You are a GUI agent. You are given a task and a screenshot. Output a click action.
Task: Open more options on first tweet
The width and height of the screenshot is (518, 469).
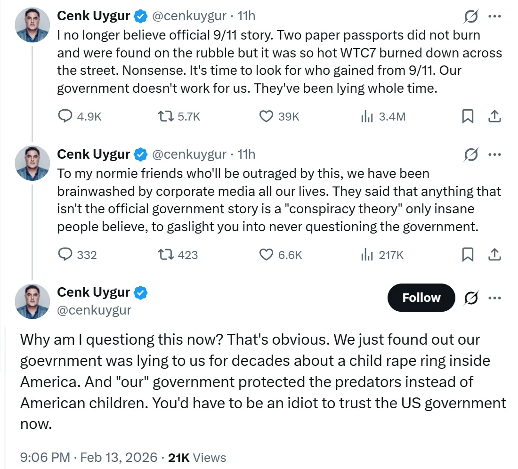point(494,16)
